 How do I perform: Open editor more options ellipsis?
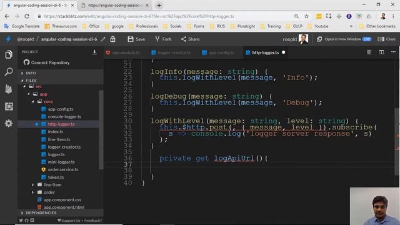point(393,52)
